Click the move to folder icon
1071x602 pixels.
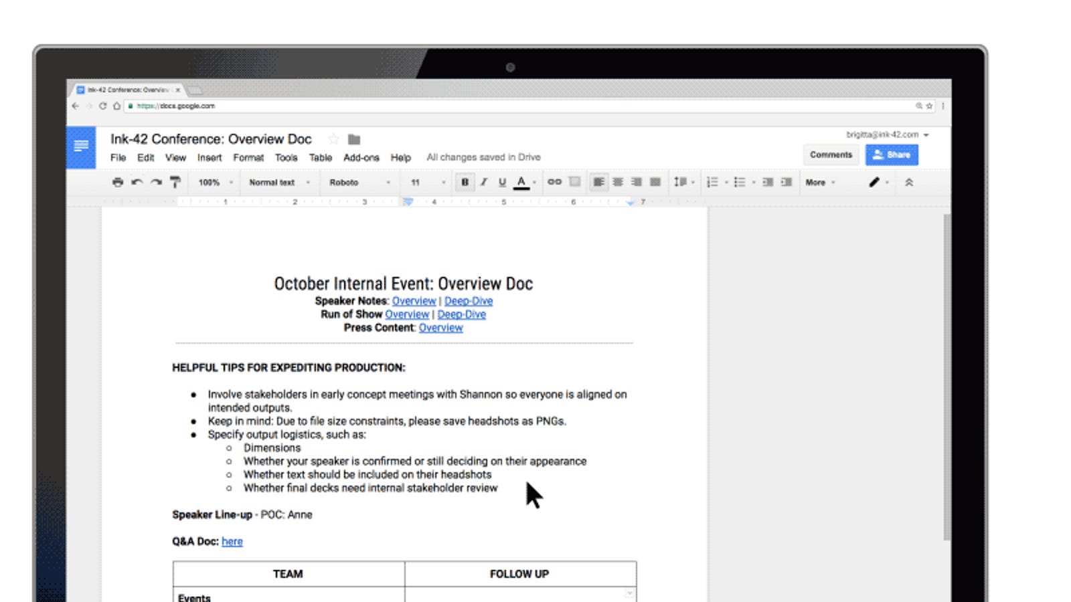[x=354, y=139]
